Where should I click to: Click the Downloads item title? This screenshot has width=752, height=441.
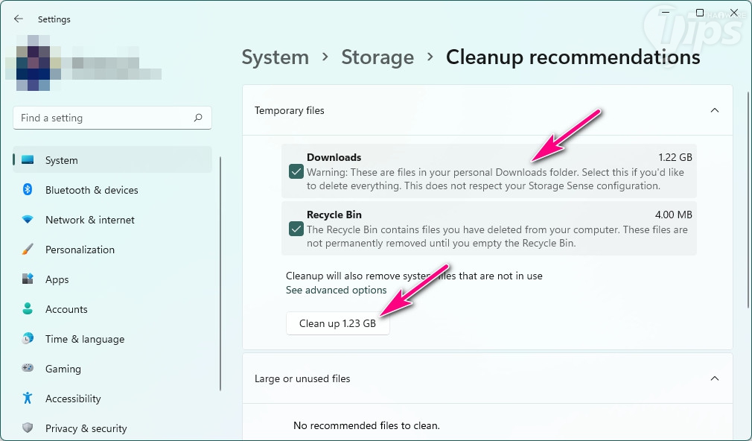334,157
